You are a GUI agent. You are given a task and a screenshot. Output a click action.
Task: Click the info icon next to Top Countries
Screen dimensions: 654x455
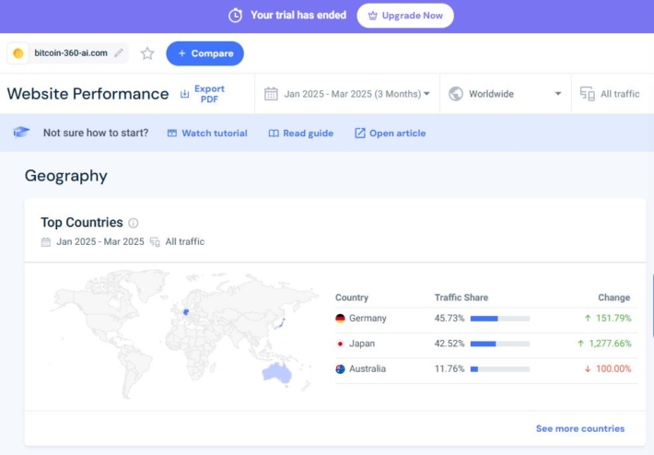click(x=133, y=223)
